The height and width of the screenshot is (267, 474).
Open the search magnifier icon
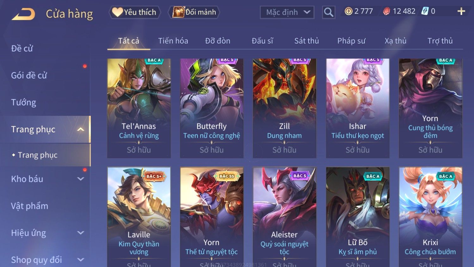point(329,12)
